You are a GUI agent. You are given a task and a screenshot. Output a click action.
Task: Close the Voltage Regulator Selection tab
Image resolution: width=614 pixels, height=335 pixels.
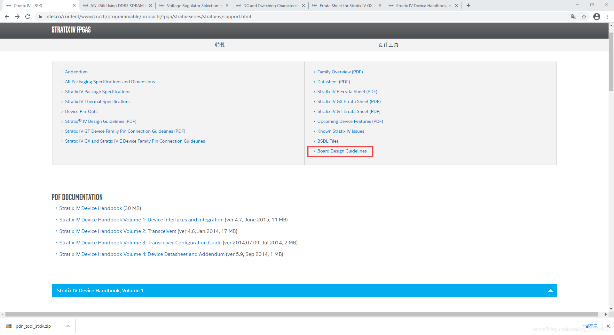coord(227,5)
